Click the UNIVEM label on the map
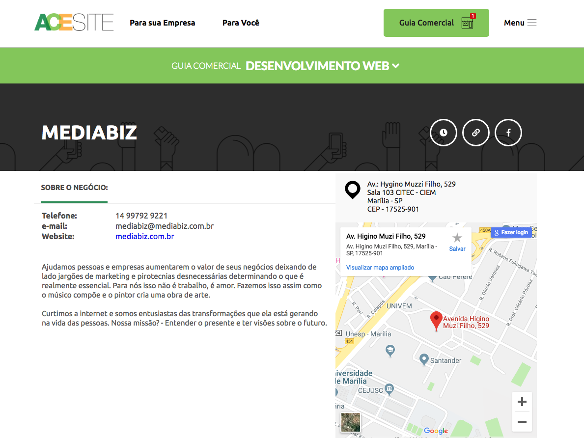 [x=399, y=306]
